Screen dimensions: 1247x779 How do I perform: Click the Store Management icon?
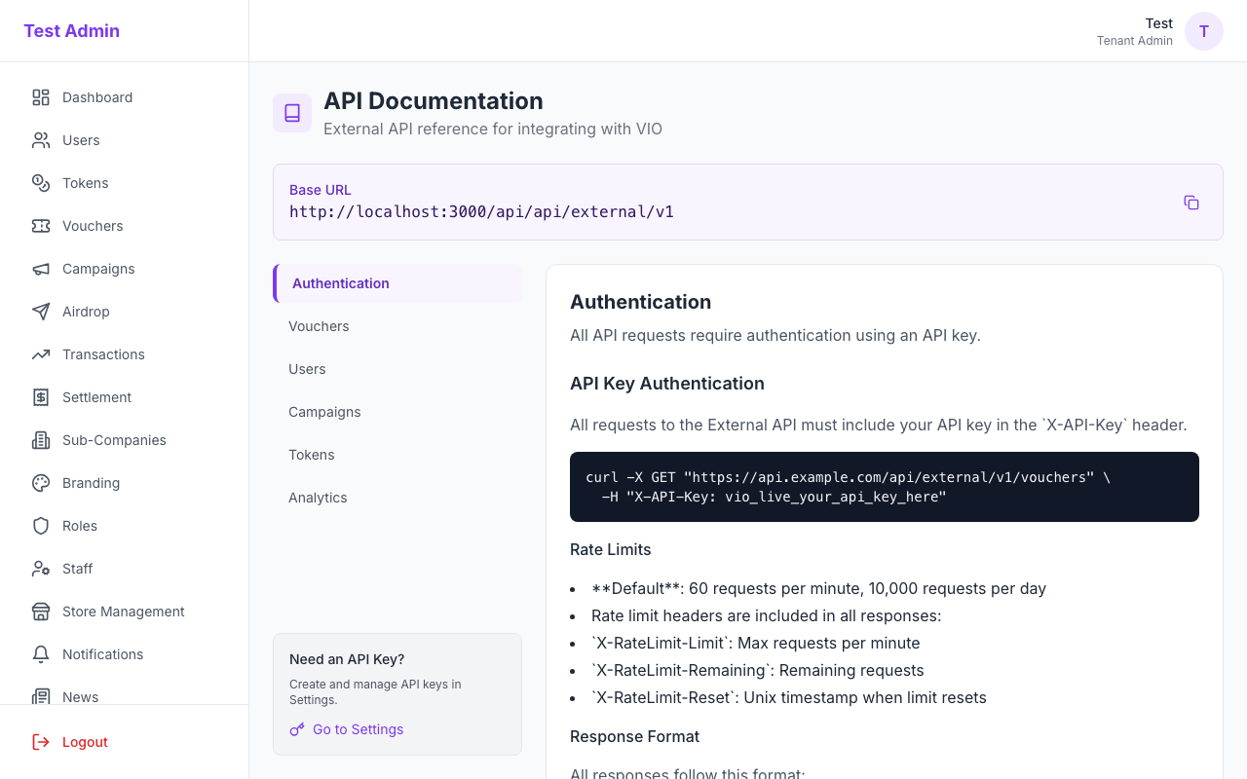pos(40,612)
